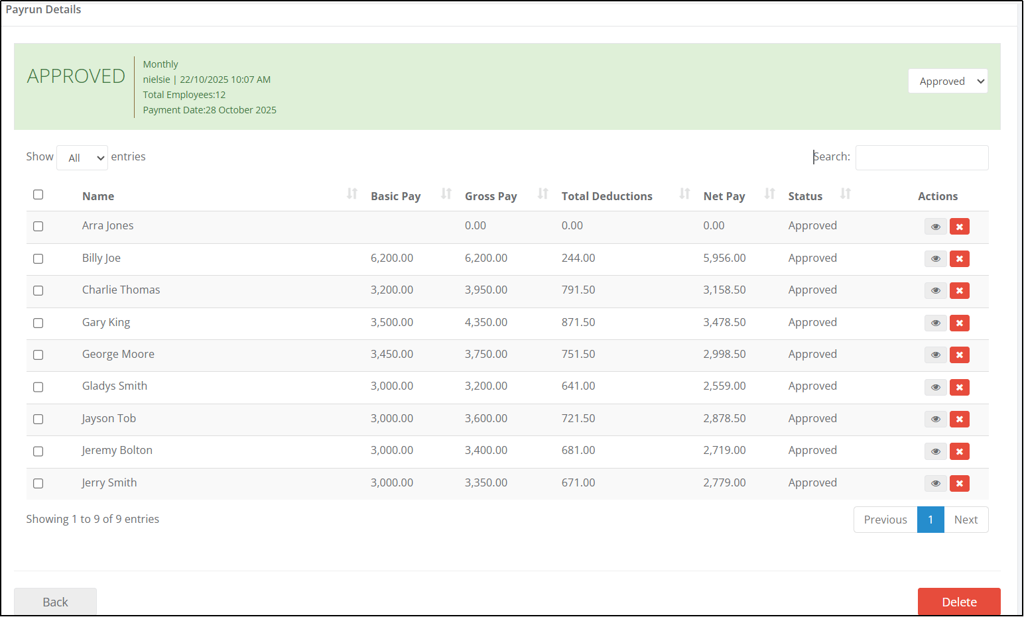This screenshot has width=1024, height=617.
Task: Click Jeremy Bolton's Approved status text
Action: click(812, 450)
